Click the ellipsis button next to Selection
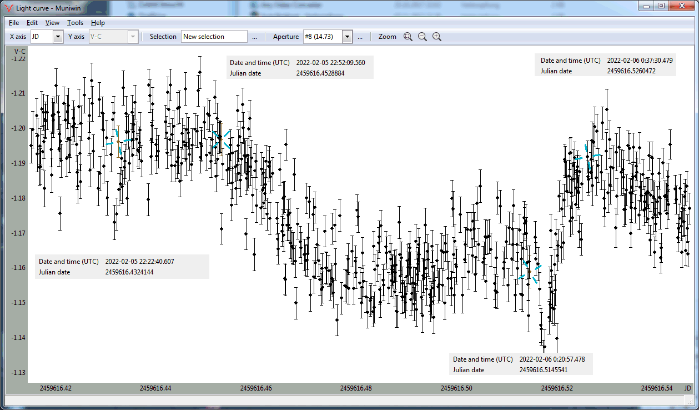Screen dimensions: 699x410 point(254,37)
